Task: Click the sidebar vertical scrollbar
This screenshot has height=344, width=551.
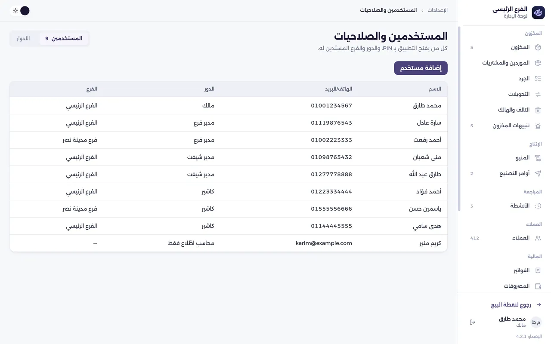Action: [459, 118]
